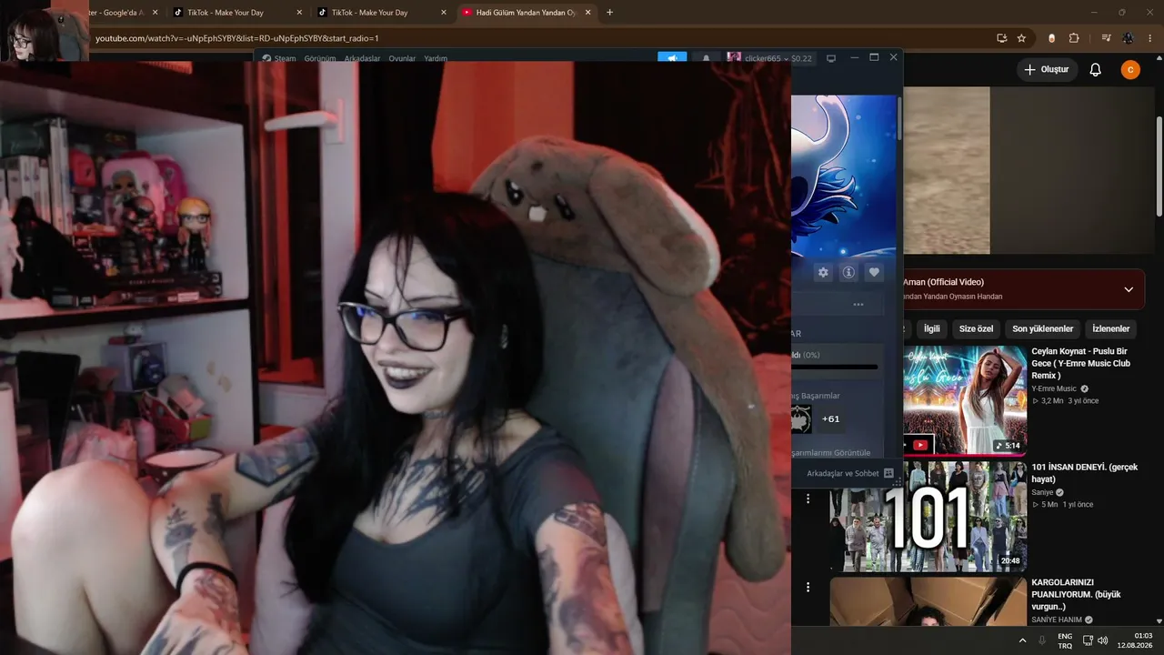This screenshot has height=655, width=1164.
Task: Select the Son yüklenenler filter chip
Action: coord(1043,328)
